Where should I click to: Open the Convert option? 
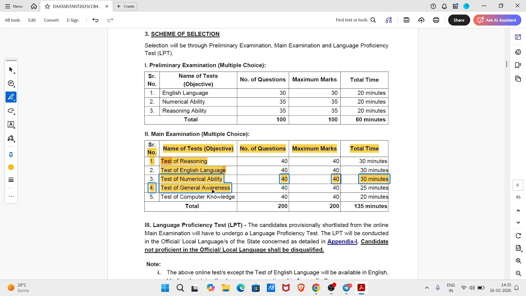(x=51, y=20)
